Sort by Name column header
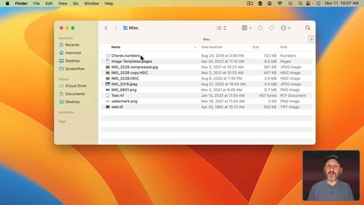This screenshot has width=364, height=205. pos(116,47)
